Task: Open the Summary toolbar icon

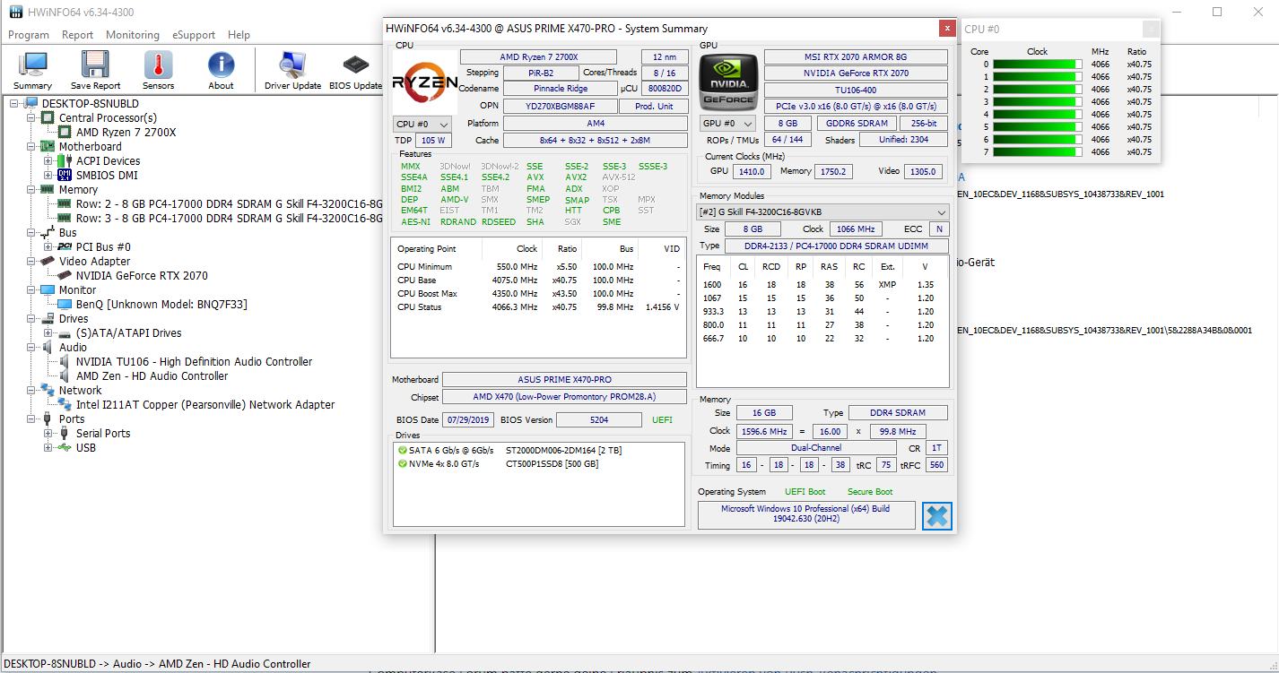Action: (x=33, y=71)
